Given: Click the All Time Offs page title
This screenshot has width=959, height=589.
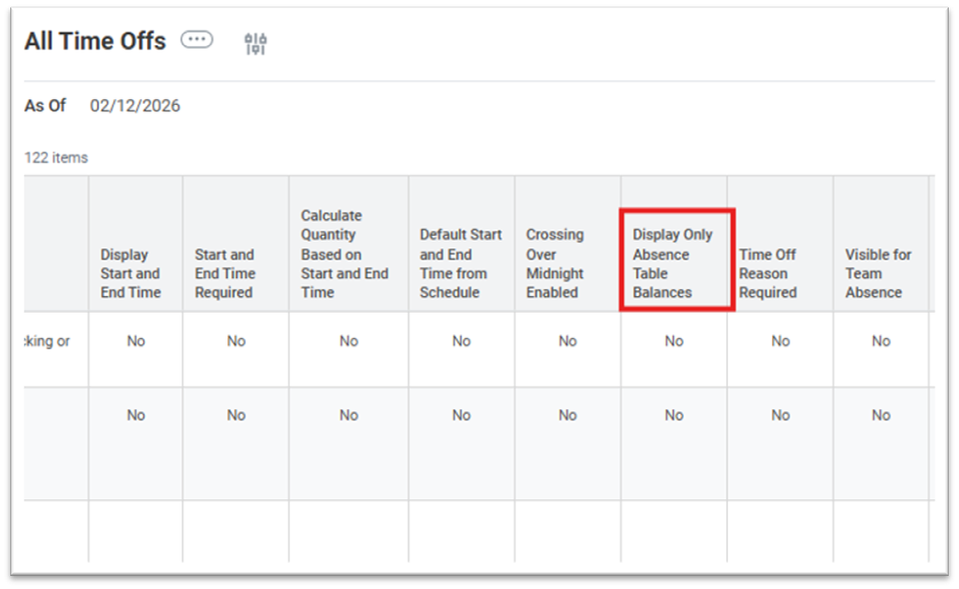Looking at the screenshot, I should (x=95, y=41).
